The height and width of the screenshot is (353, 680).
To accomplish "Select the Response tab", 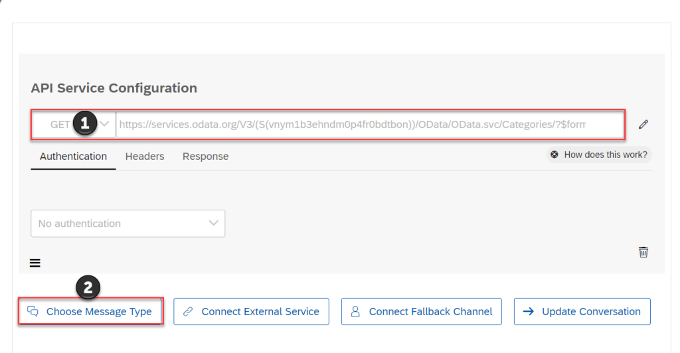I will tap(205, 157).
